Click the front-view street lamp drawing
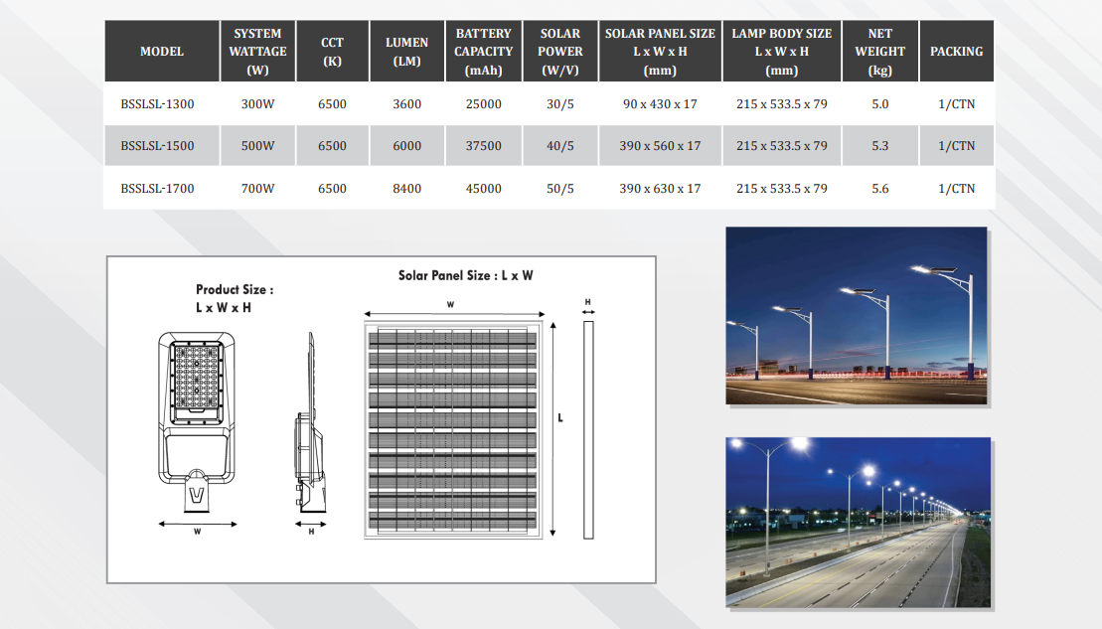 click(x=198, y=421)
